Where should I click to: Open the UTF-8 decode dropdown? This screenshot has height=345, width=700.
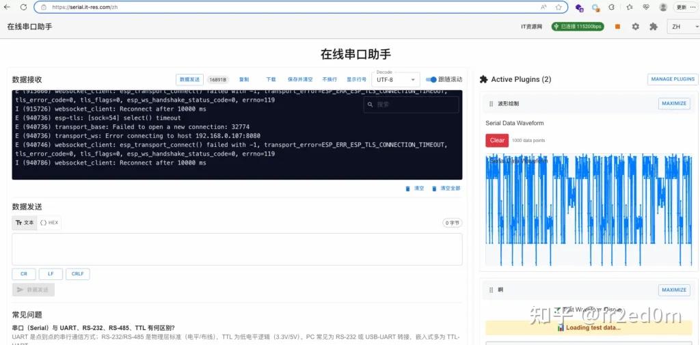click(396, 79)
